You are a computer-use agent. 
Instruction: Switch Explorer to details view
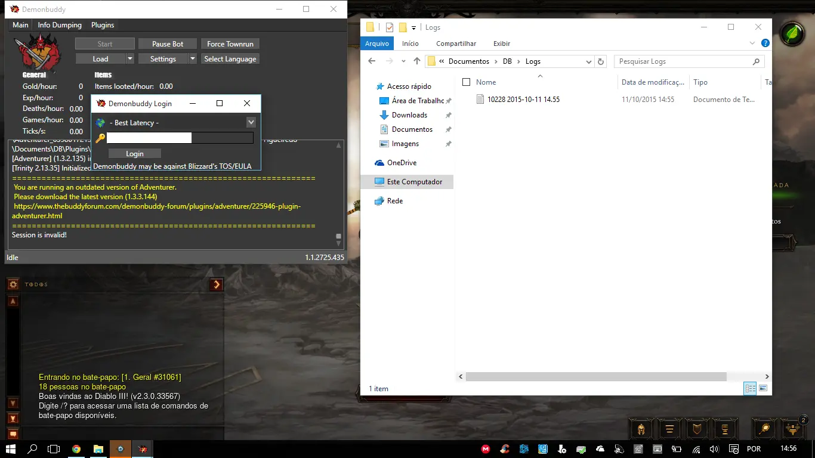click(749, 388)
